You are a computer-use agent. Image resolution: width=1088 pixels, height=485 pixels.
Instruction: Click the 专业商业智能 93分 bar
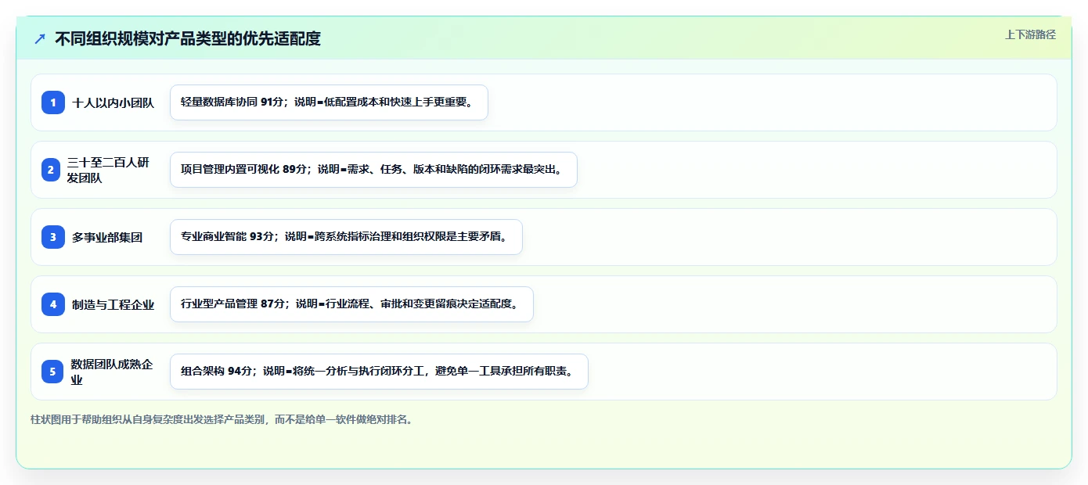click(346, 237)
